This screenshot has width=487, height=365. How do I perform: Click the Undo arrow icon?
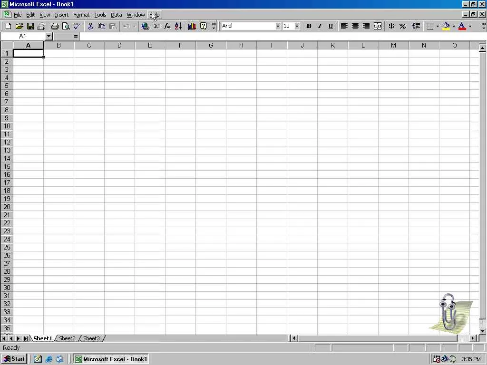point(126,26)
